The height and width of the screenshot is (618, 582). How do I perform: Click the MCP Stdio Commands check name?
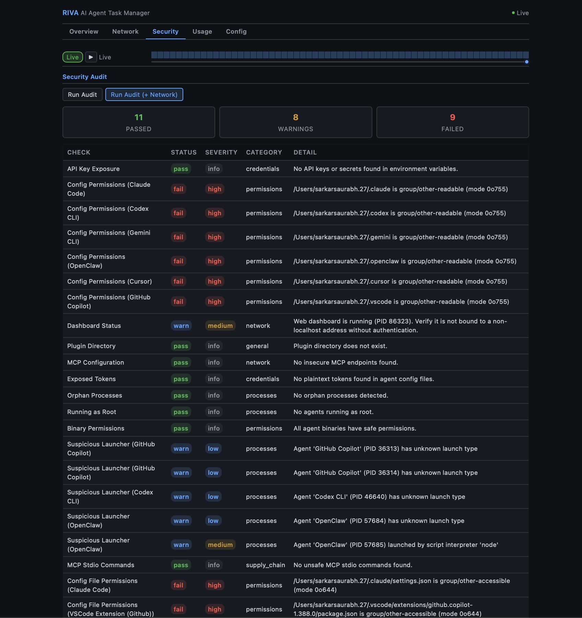(101, 565)
